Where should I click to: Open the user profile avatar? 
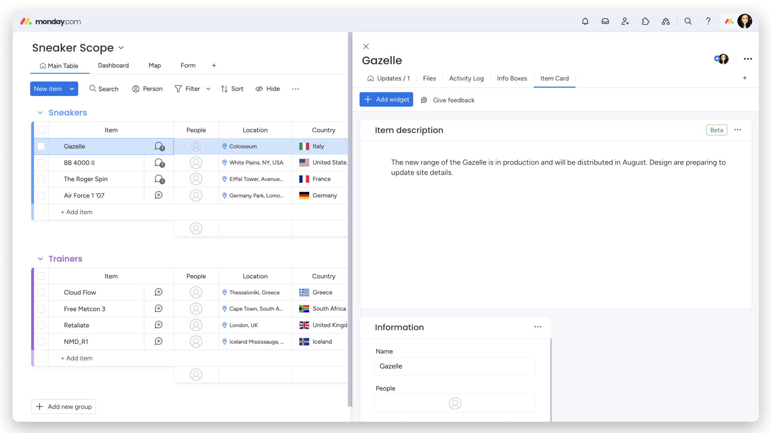click(745, 21)
